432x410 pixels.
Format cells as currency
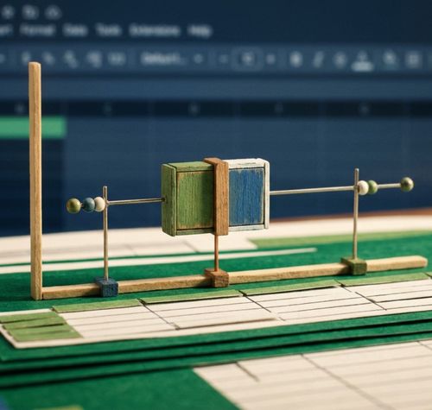[27, 59]
